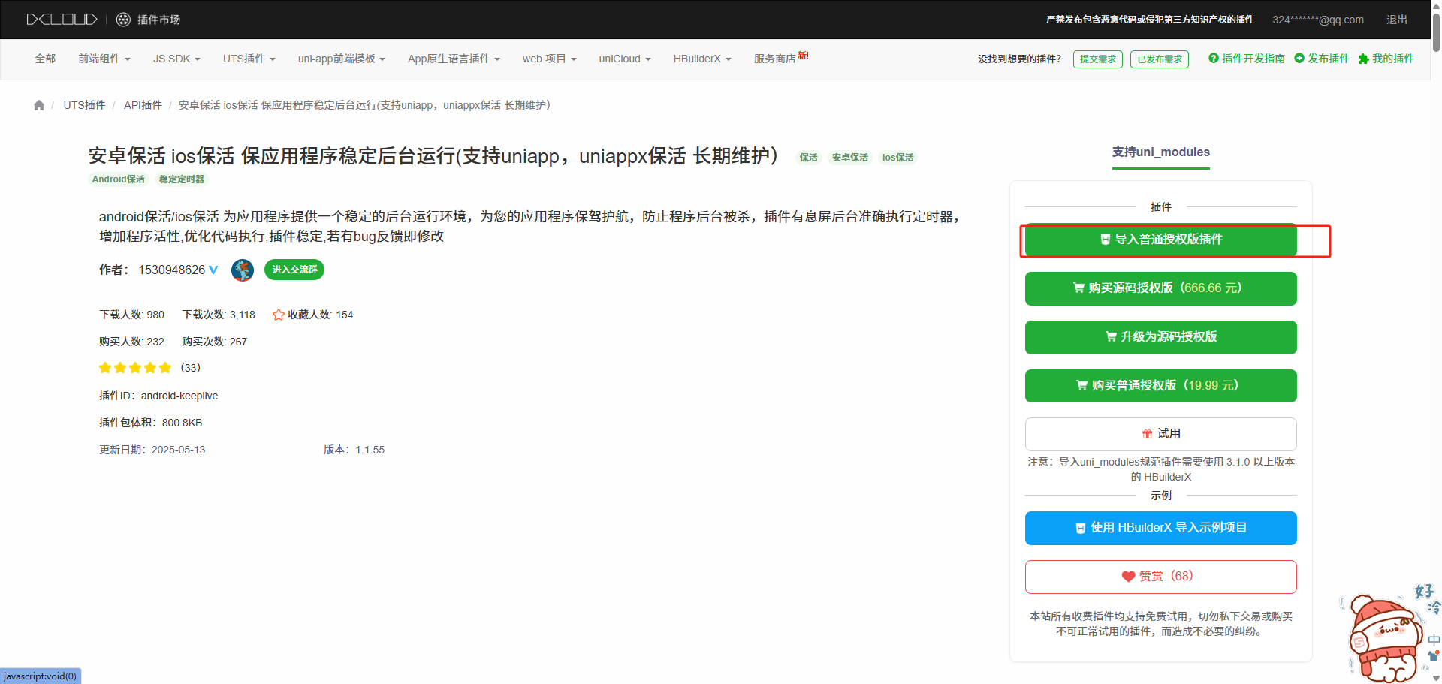Click the 提交需求 button
1442x684 pixels.
1098,59
